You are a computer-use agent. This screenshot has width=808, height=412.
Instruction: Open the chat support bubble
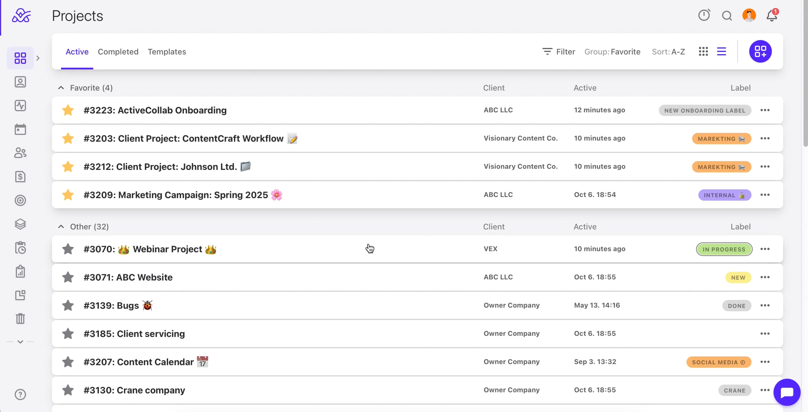coord(787,392)
